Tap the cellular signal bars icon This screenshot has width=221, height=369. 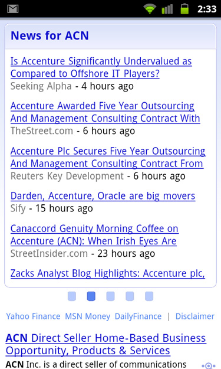tap(167, 9)
